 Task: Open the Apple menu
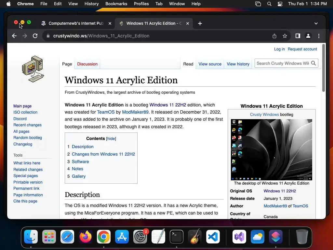click(8, 4)
